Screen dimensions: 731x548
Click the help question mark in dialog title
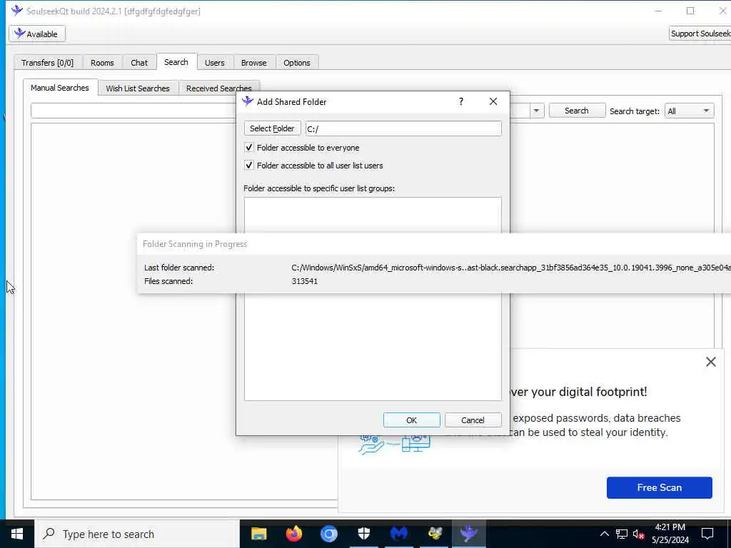point(460,101)
